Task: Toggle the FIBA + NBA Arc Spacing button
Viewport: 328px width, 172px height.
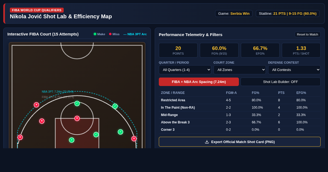Action: click(x=199, y=82)
